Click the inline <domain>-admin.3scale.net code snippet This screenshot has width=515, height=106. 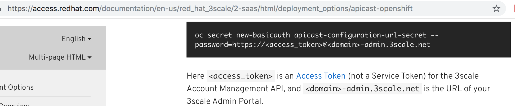(x=362, y=89)
